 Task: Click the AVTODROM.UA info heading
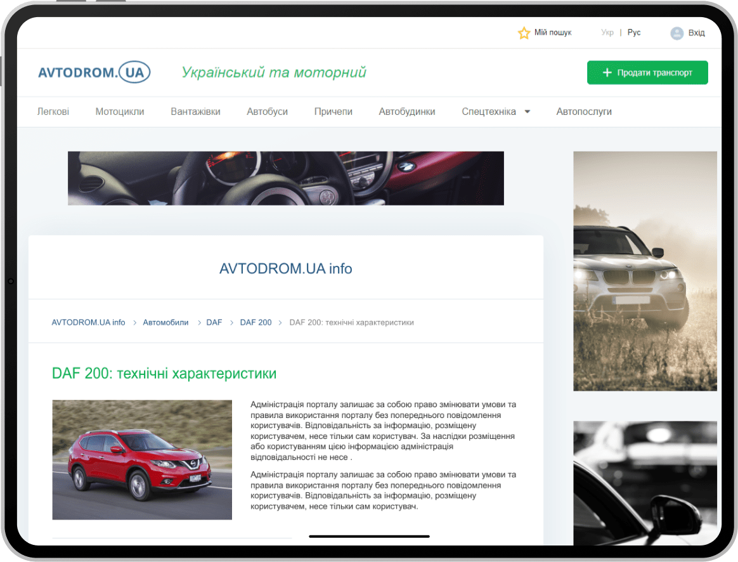286,269
